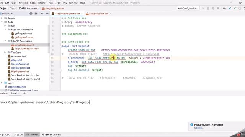Open the TODO tool window
The image size is (245, 137).
tap(6, 135)
